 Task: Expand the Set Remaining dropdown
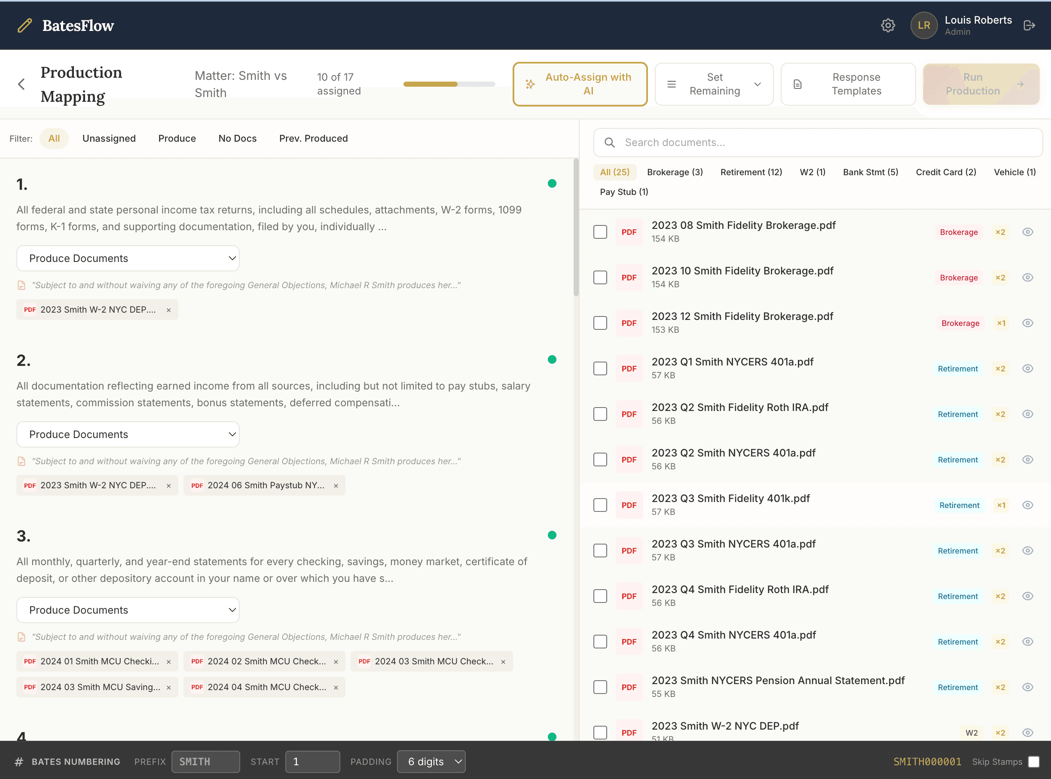coord(714,84)
